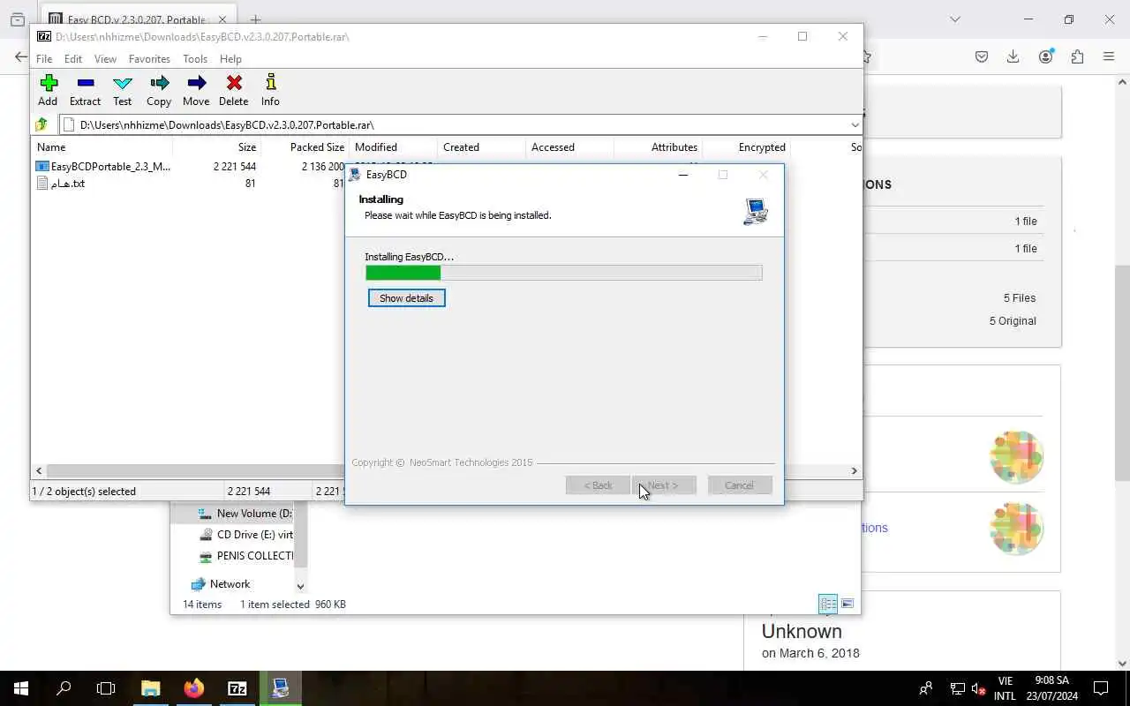Click the Move toolbar icon
This screenshot has width=1130, height=706.
196,90
